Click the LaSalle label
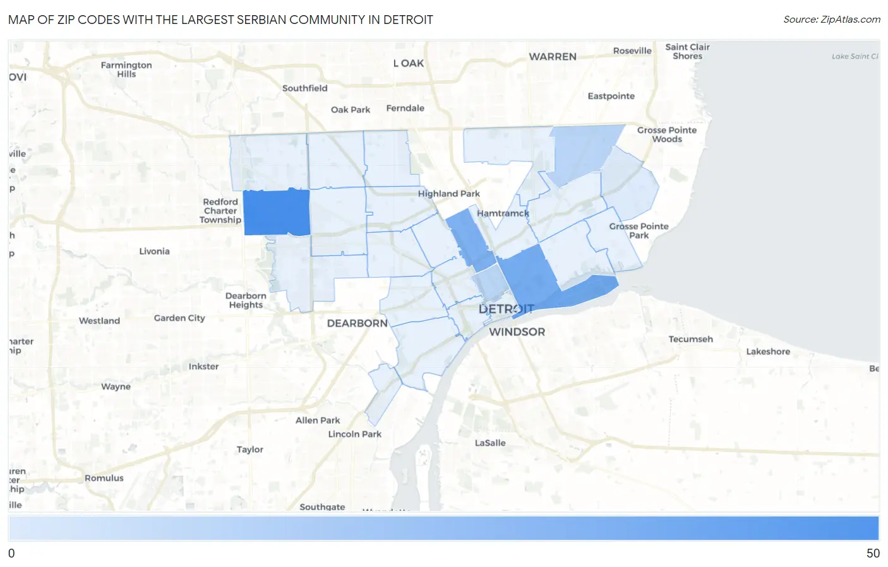The width and height of the screenshot is (888, 567). [490, 443]
